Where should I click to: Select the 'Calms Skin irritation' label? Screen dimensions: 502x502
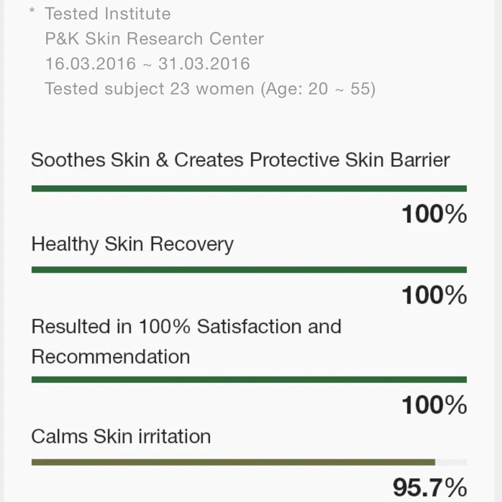pos(121,436)
